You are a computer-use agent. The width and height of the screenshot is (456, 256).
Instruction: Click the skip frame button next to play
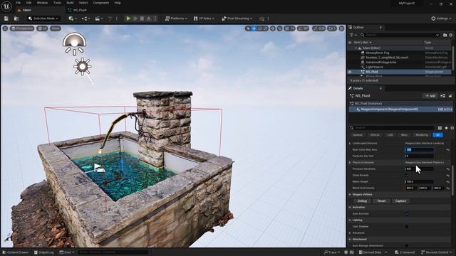click(x=135, y=18)
